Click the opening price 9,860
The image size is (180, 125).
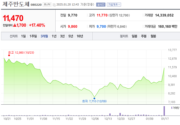click(x=73, y=26)
